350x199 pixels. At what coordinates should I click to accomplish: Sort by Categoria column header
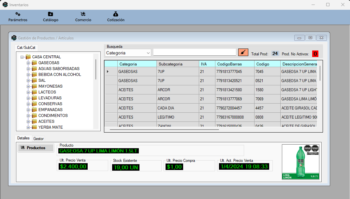137,64
